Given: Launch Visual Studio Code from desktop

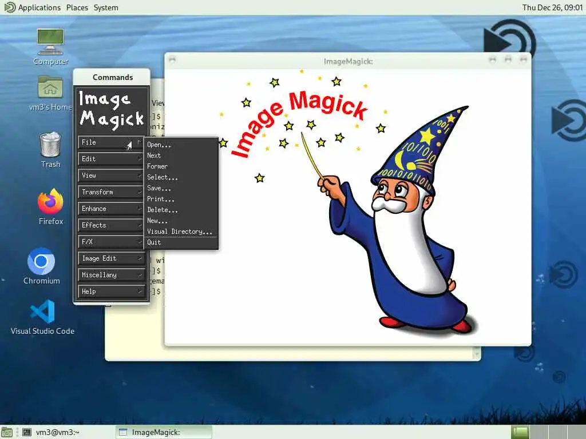Looking at the screenshot, I should [42, 317].
